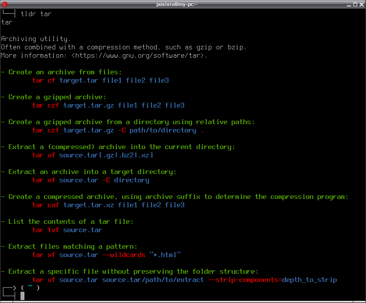Viewport: 366px width, 303px height.
Task: Click the '--wildcards "*.html"' command line
Action: point(107,256)
